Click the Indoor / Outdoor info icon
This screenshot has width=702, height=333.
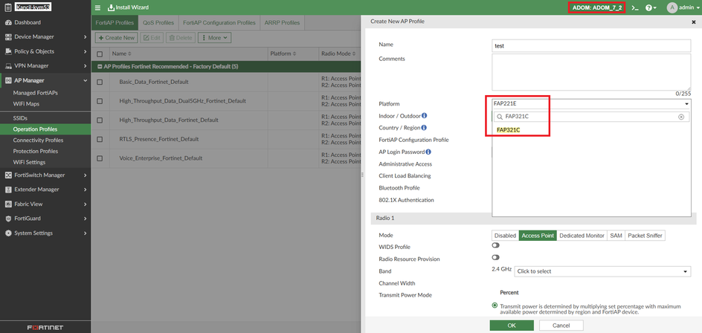point(425,116)
